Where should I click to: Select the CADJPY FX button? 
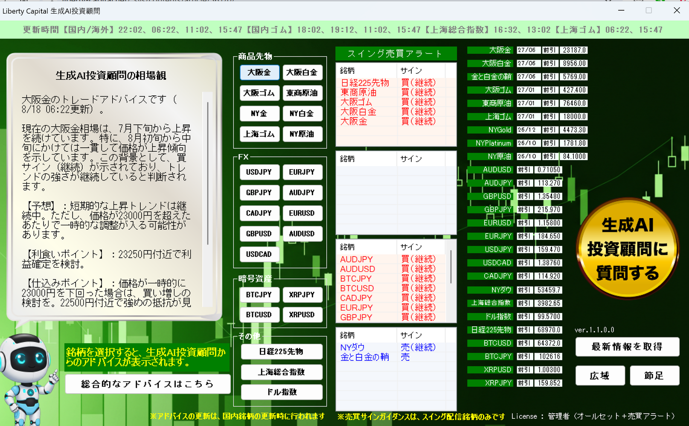pyautogui.click(x=259, y=213)
